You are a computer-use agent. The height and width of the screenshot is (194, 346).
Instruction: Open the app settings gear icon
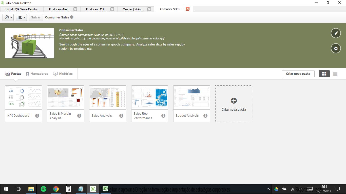pyautogui.click(x=336, y=48)
